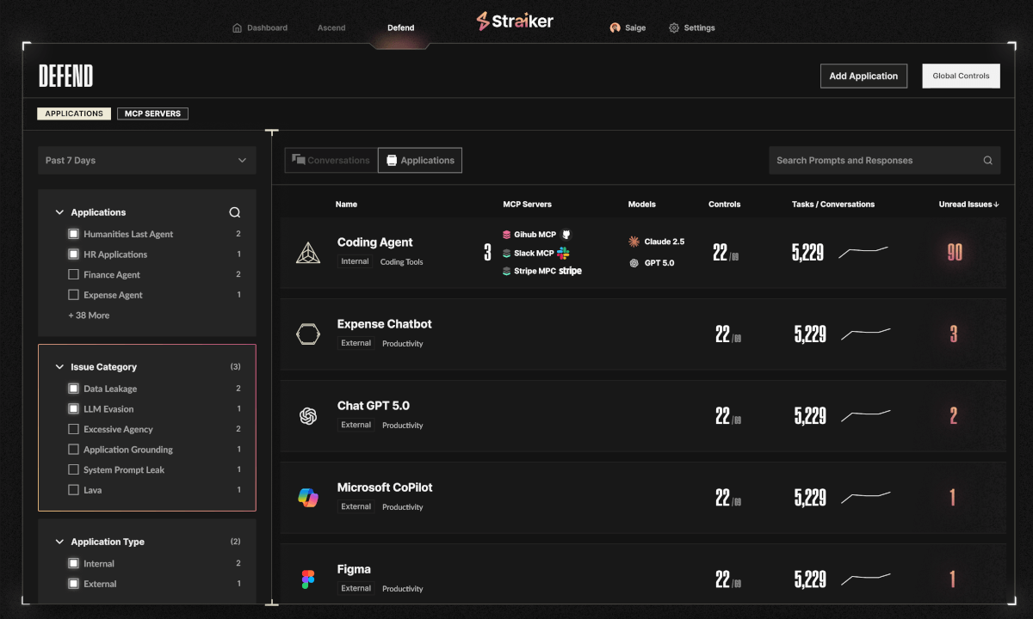This screenshot has height=619, width=1033.
Task: Click the Expense Chatbot conversations sparkline
Action: 866,333
